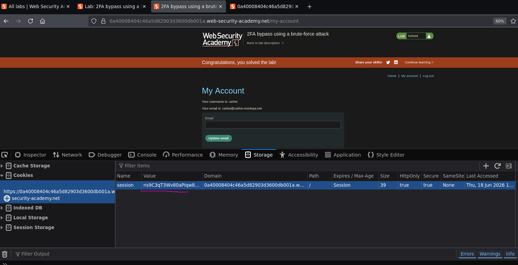Refresh storage items with reload icon

pos(497,166)
